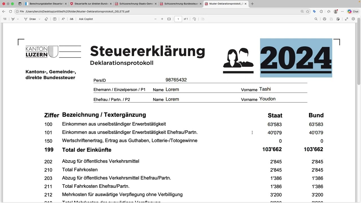Open the browser Extensions menu
The height and width of the screenshot is (203, 361).
[x=321, y=12]
